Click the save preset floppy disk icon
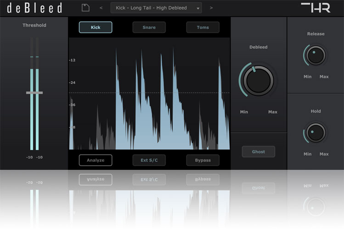Image resolution: width=344 pixels, height=229 pixels. point(85,7)
